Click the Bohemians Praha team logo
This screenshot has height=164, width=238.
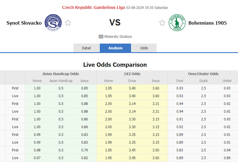(177, 23)
